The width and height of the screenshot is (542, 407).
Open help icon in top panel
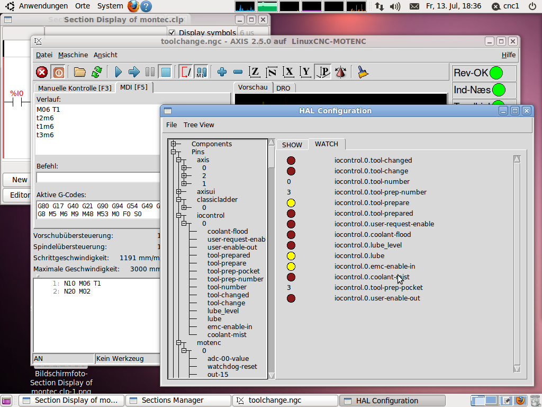[x=147, y=6]
